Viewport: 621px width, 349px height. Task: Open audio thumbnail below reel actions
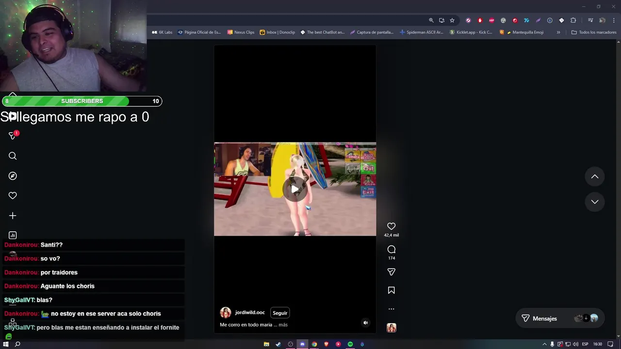click(x=391, y=328)
